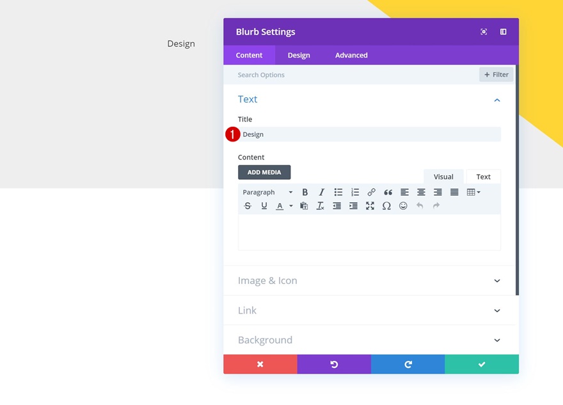
Task: Underline the selected text
Action: click(264, 206)
